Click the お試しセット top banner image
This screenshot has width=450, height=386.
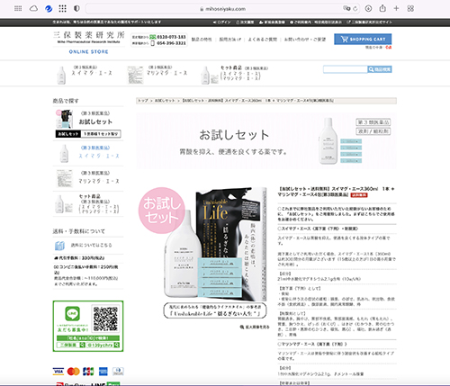(266, 140)
